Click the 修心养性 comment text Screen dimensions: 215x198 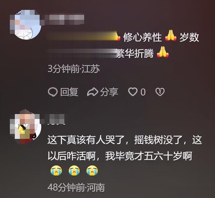[142, 37]
